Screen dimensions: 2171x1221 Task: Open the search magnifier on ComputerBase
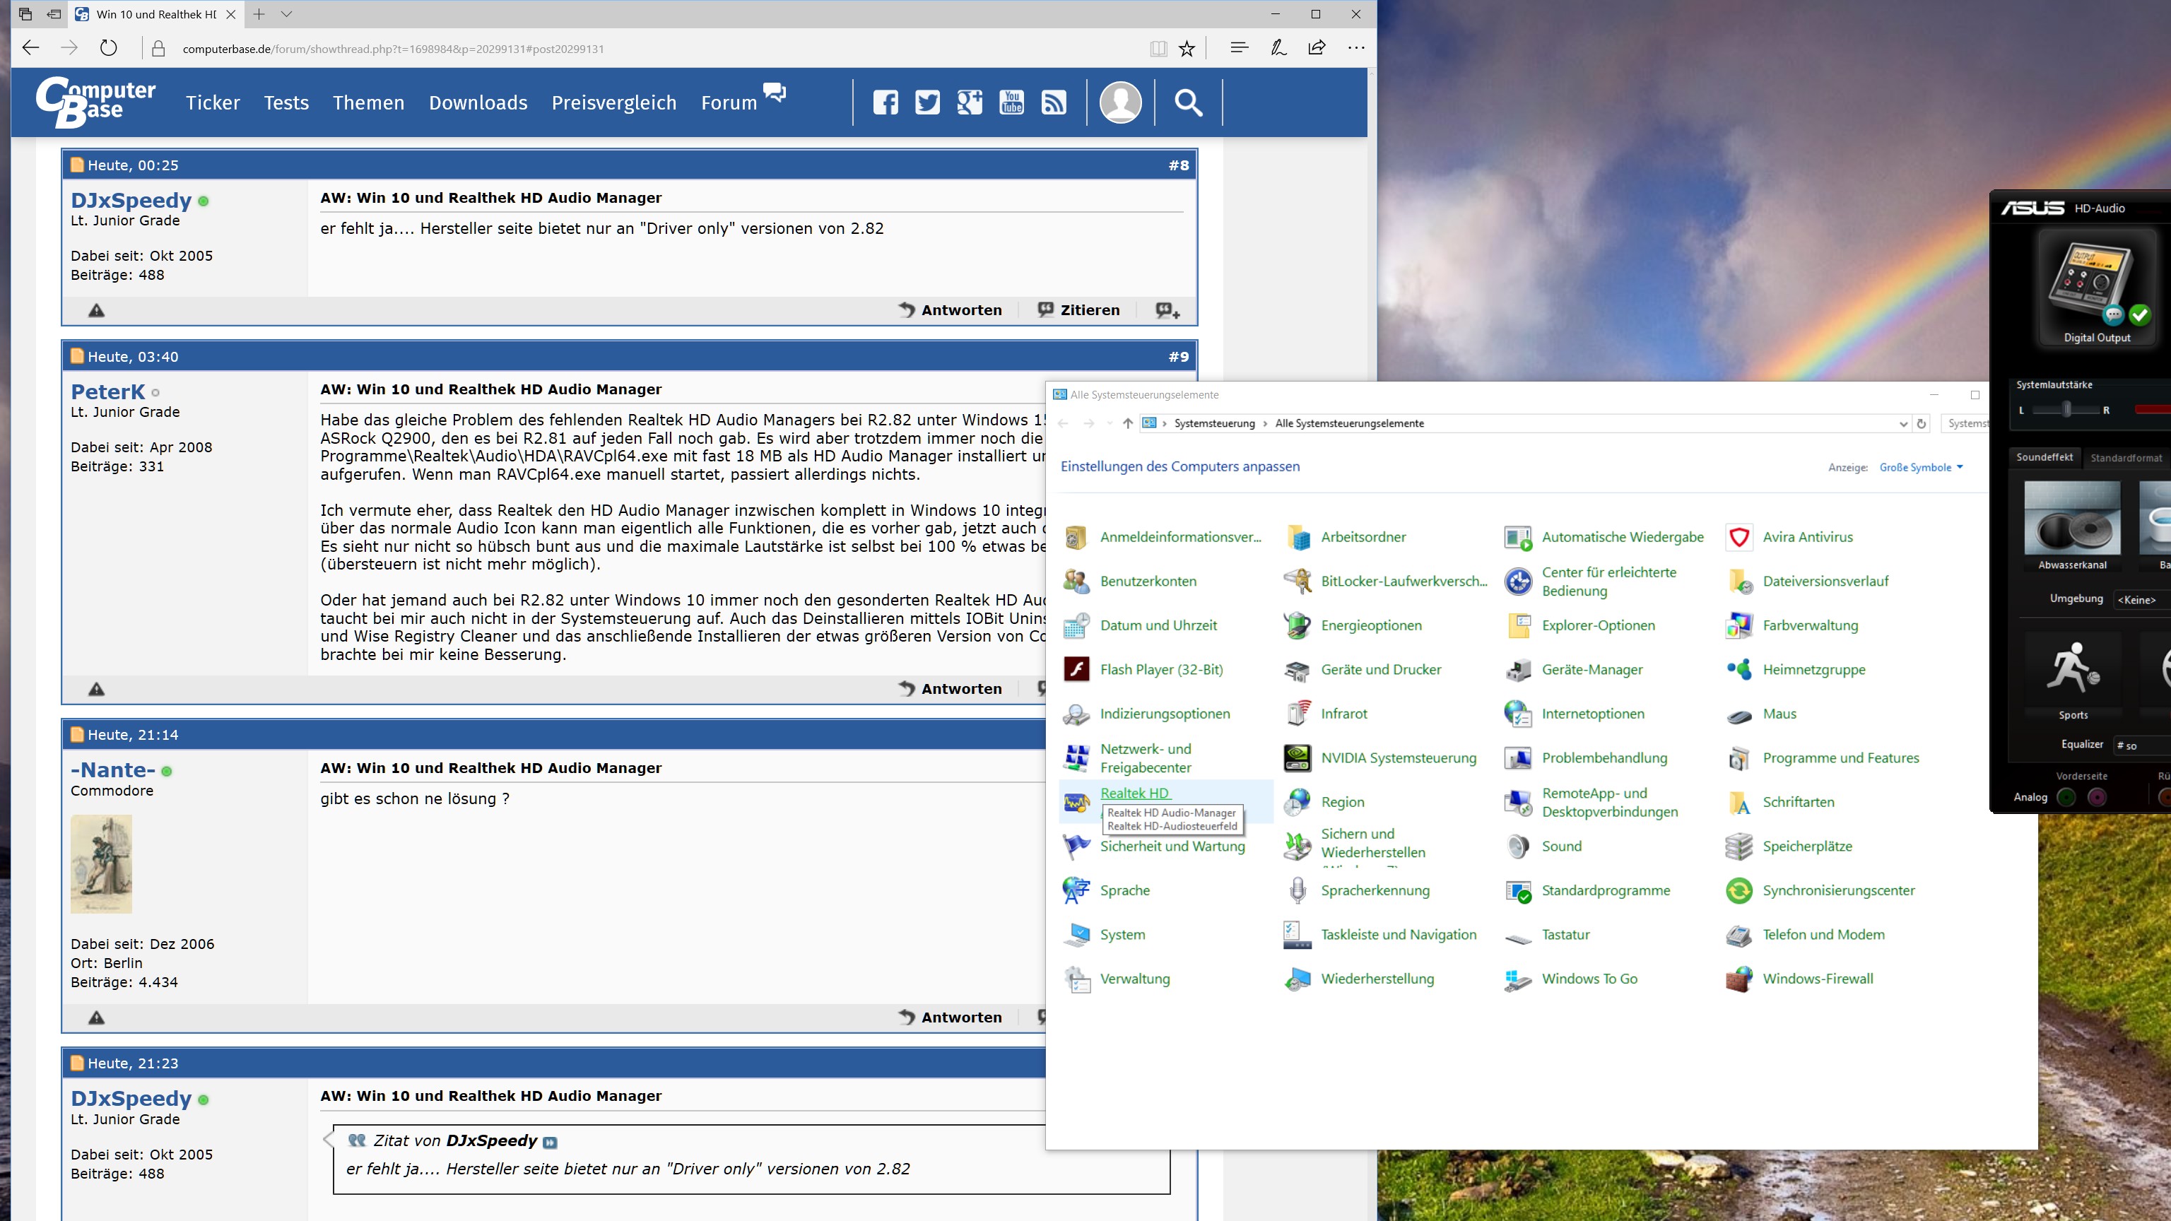1188,102
